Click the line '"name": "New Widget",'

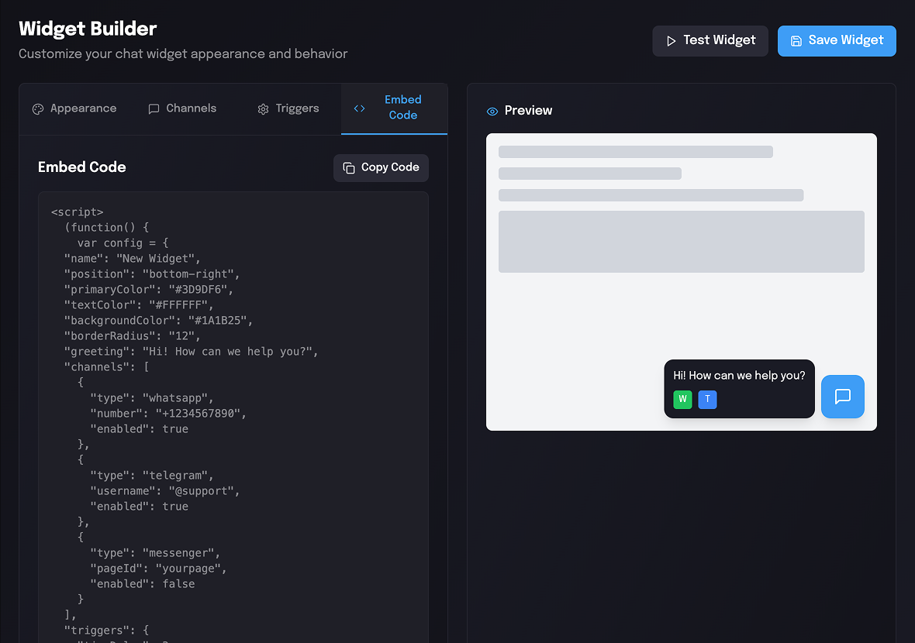(x=133, y=258)
